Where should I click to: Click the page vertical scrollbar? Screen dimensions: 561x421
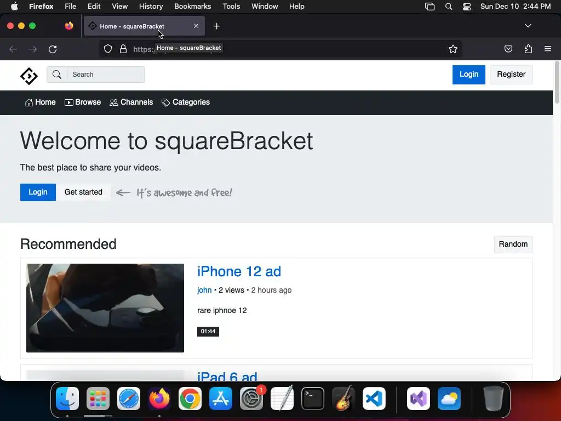[x=557, y=83]
